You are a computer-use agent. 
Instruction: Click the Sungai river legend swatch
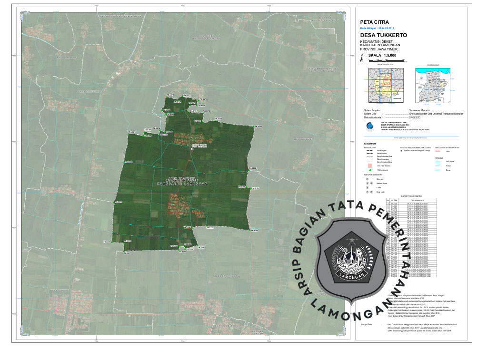pyautogui.click(x=438, y=165)
